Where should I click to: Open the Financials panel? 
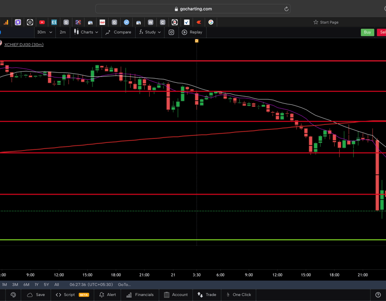click(140, 294)
